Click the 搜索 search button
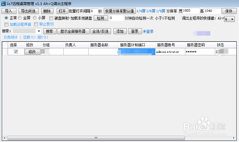This screenshot has width=239, height=142. tap(50, 31)
